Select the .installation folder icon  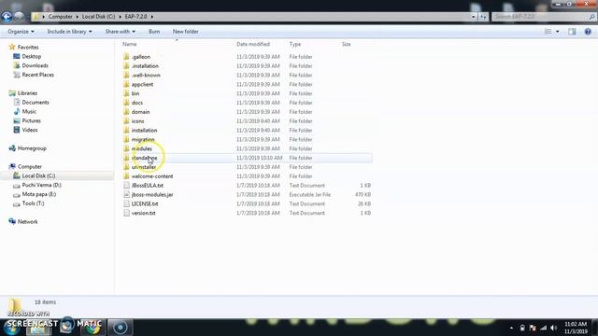(126, 65)
